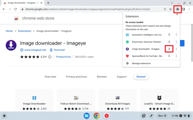The width and height of the screenshot is (193, 120).
Task: Open more options for Grammarly extension
Action: 176,42
